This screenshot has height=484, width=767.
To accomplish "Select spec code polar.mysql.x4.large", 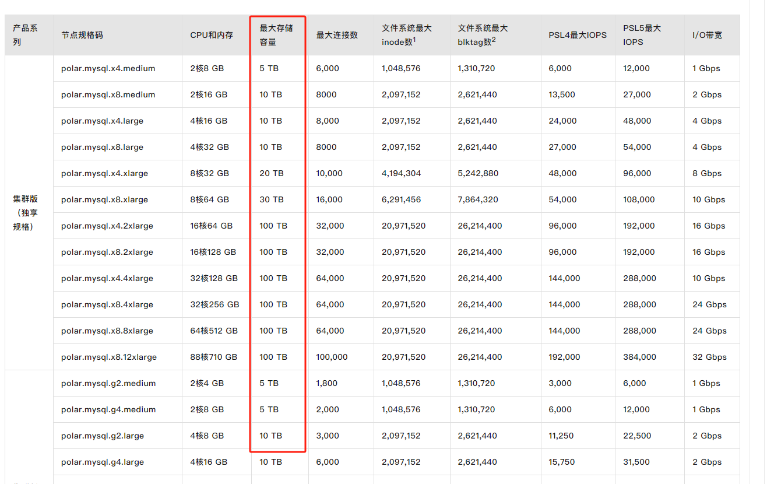I will [102, 121].
